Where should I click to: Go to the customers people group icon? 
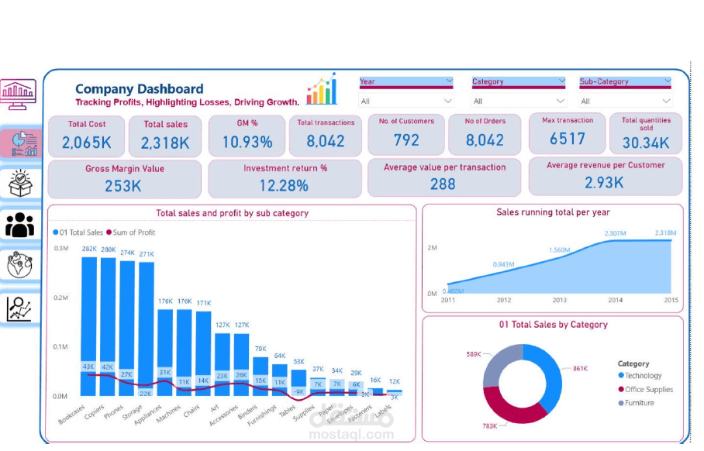pyautogui.click(x=19, y=225)
